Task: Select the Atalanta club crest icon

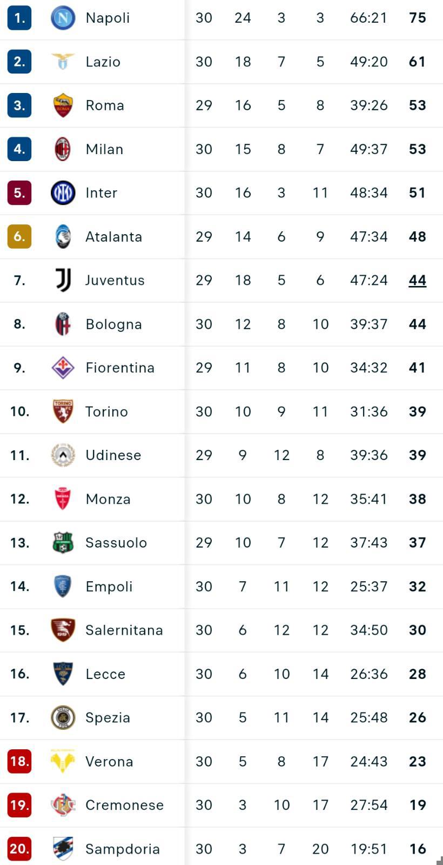Action: click(63, 237)
